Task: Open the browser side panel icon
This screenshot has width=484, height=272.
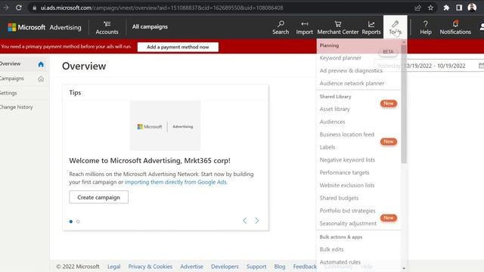Action: coord(459,8)
